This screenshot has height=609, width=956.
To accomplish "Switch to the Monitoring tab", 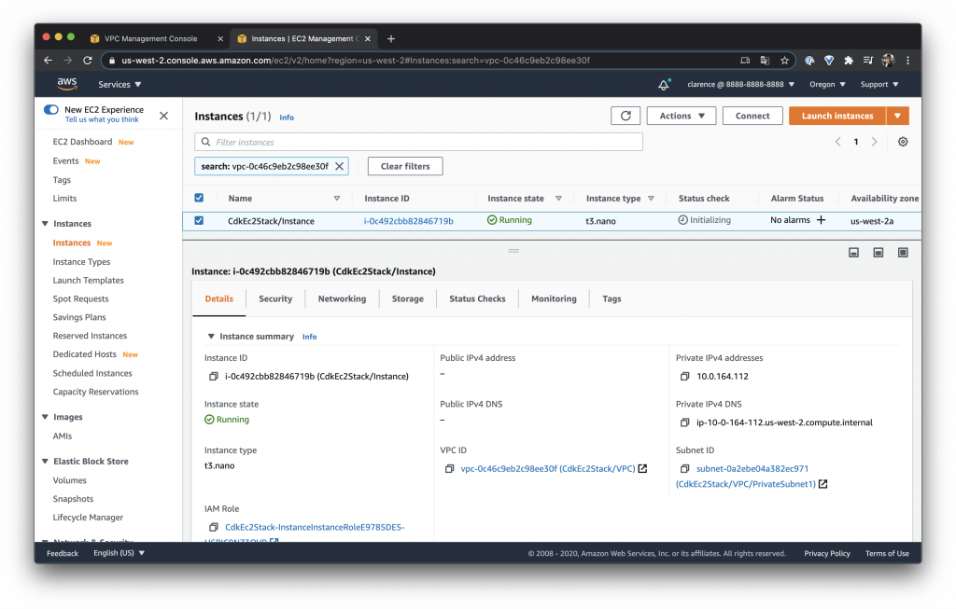I will pyautogui.click(x=554, y=299).
